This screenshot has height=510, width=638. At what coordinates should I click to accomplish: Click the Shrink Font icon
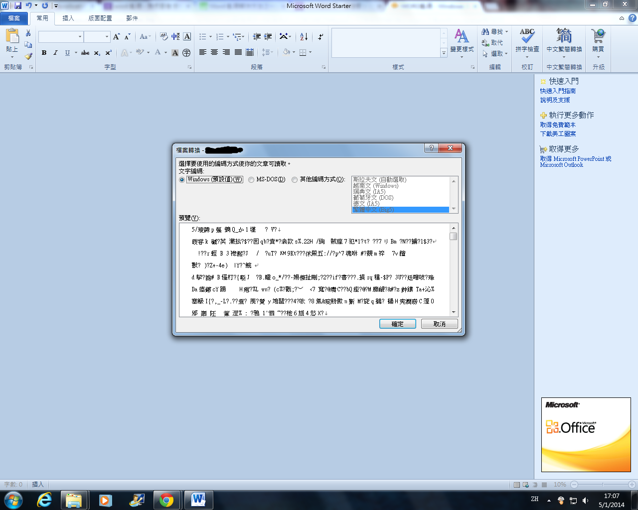point(127,37)
